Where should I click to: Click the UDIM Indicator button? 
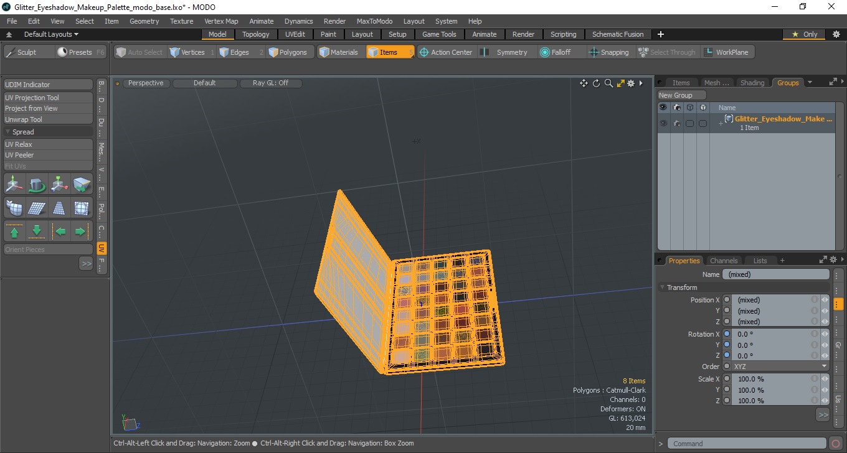(x=49, y=85)
